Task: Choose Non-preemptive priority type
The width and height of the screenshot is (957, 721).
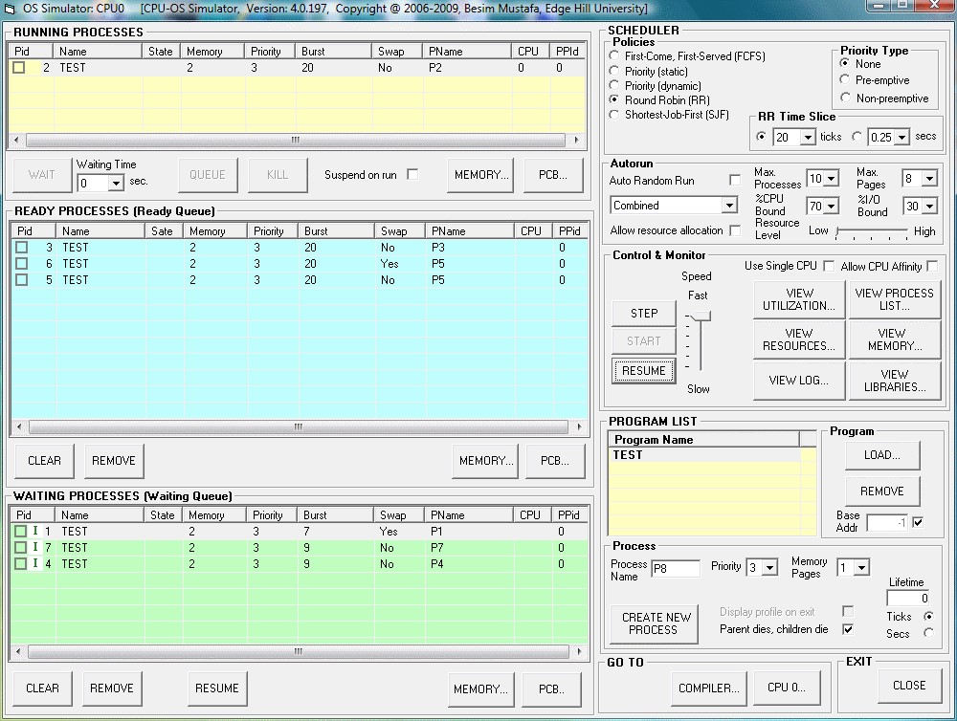Action: 845,98
